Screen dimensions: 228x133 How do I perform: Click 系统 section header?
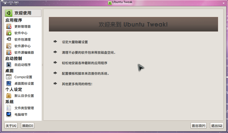click(x=9, y=102)
